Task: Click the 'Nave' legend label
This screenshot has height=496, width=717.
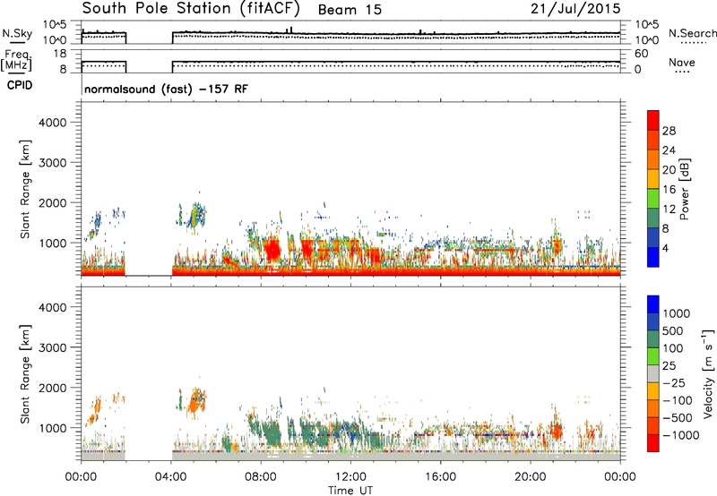Action: pos(682,63)
